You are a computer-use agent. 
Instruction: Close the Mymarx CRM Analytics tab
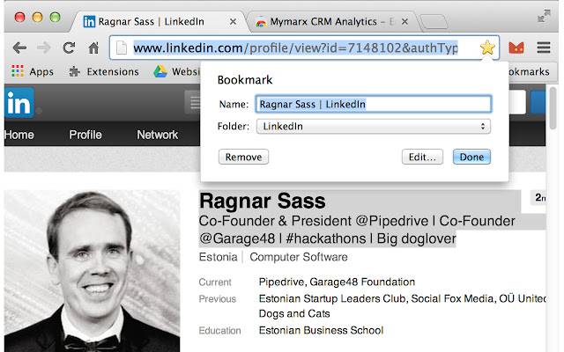point(404,21)
